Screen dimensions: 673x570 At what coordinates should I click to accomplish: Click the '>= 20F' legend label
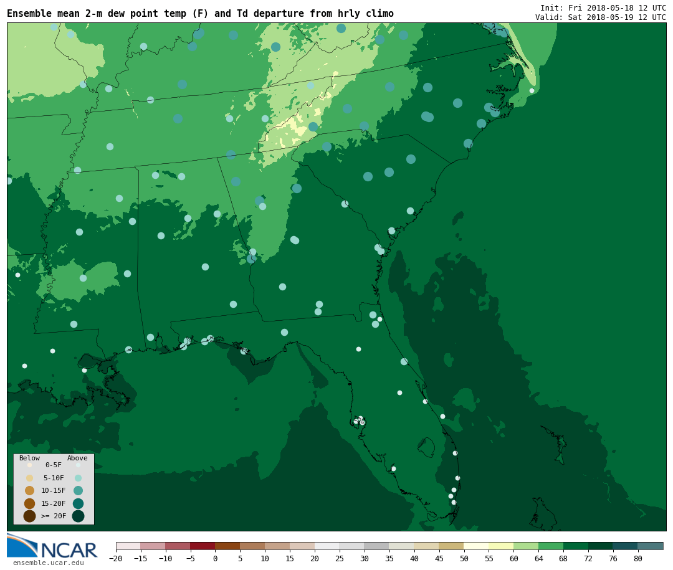pyautogui.click(x=54, y=516)
